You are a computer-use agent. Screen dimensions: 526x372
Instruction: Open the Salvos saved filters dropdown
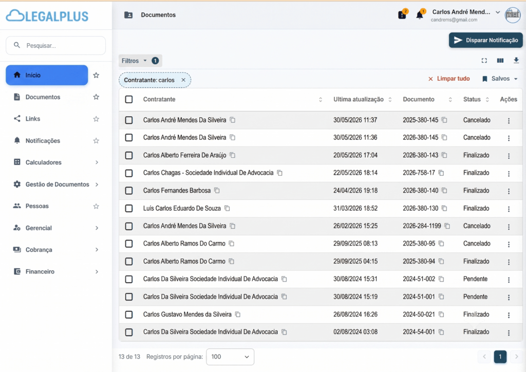500,79
